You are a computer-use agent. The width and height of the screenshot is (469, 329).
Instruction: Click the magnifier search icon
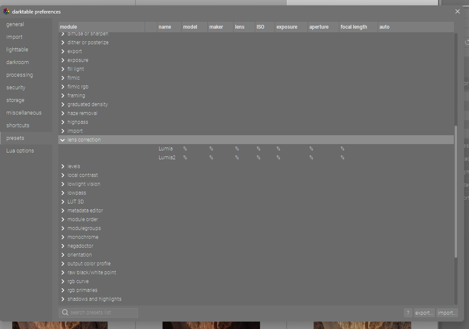(65, 313)
